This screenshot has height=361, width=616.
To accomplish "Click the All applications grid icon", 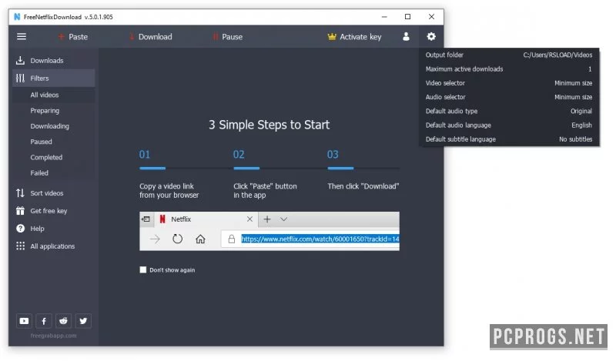I will coord(20,246).
